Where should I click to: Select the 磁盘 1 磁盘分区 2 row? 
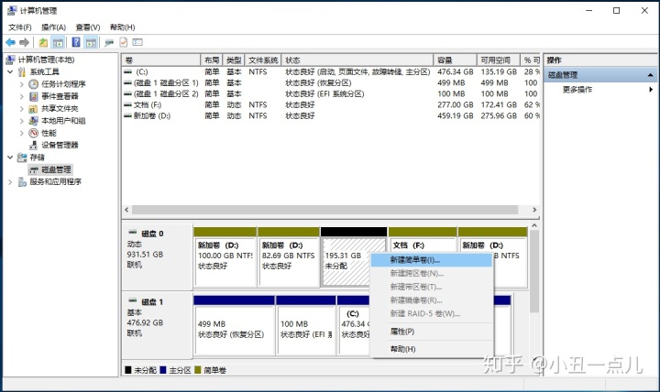pyautogui.click(x=331, y=93)
